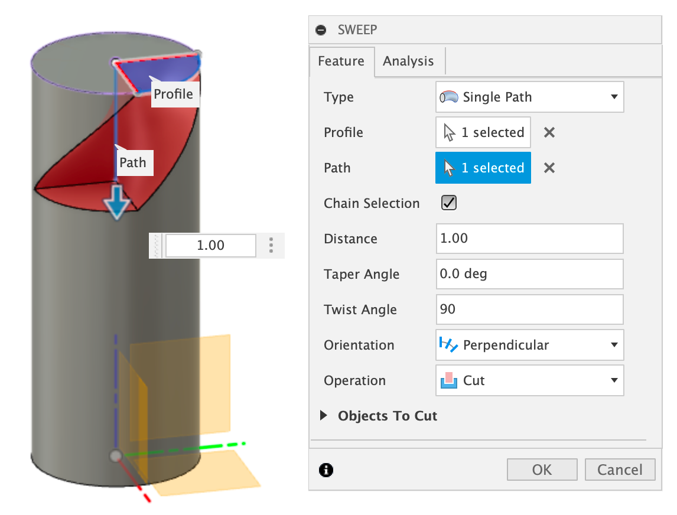This screenshot has width=677, height=515.
Task: Click the Cut operation icon
Action: click(448, 380)
